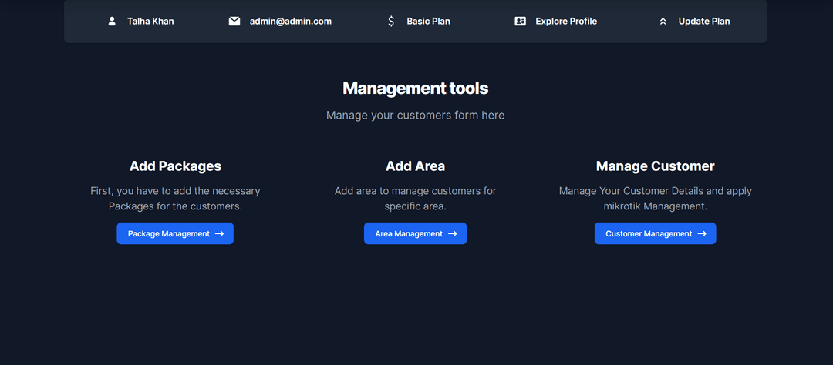The image size is (833, 365).
Task: Click the arrow icon in Package Management button
Action: [x=219, y=233]
